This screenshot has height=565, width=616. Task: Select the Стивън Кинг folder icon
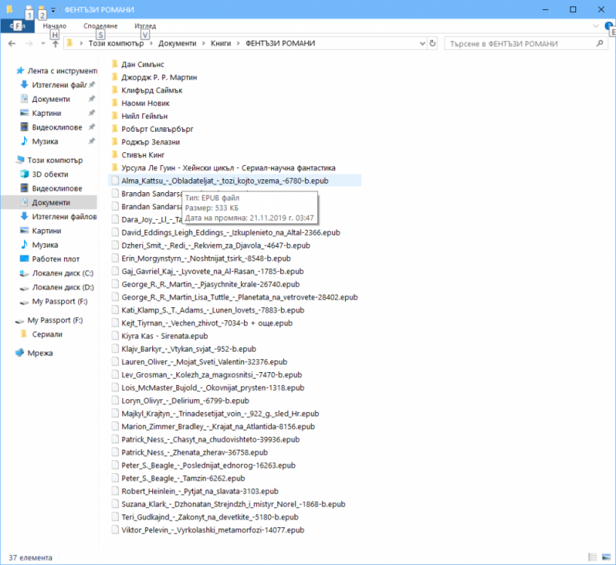pos(114,154)
